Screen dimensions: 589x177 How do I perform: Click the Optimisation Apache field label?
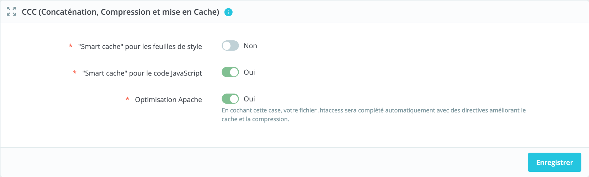click(168, 100)
